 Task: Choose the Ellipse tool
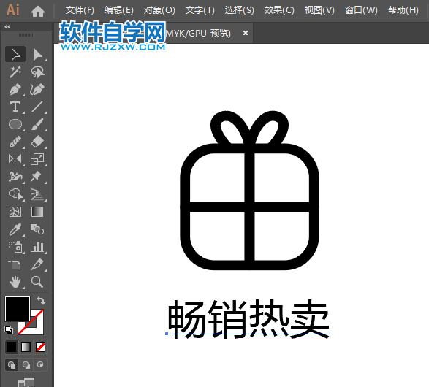15,124
